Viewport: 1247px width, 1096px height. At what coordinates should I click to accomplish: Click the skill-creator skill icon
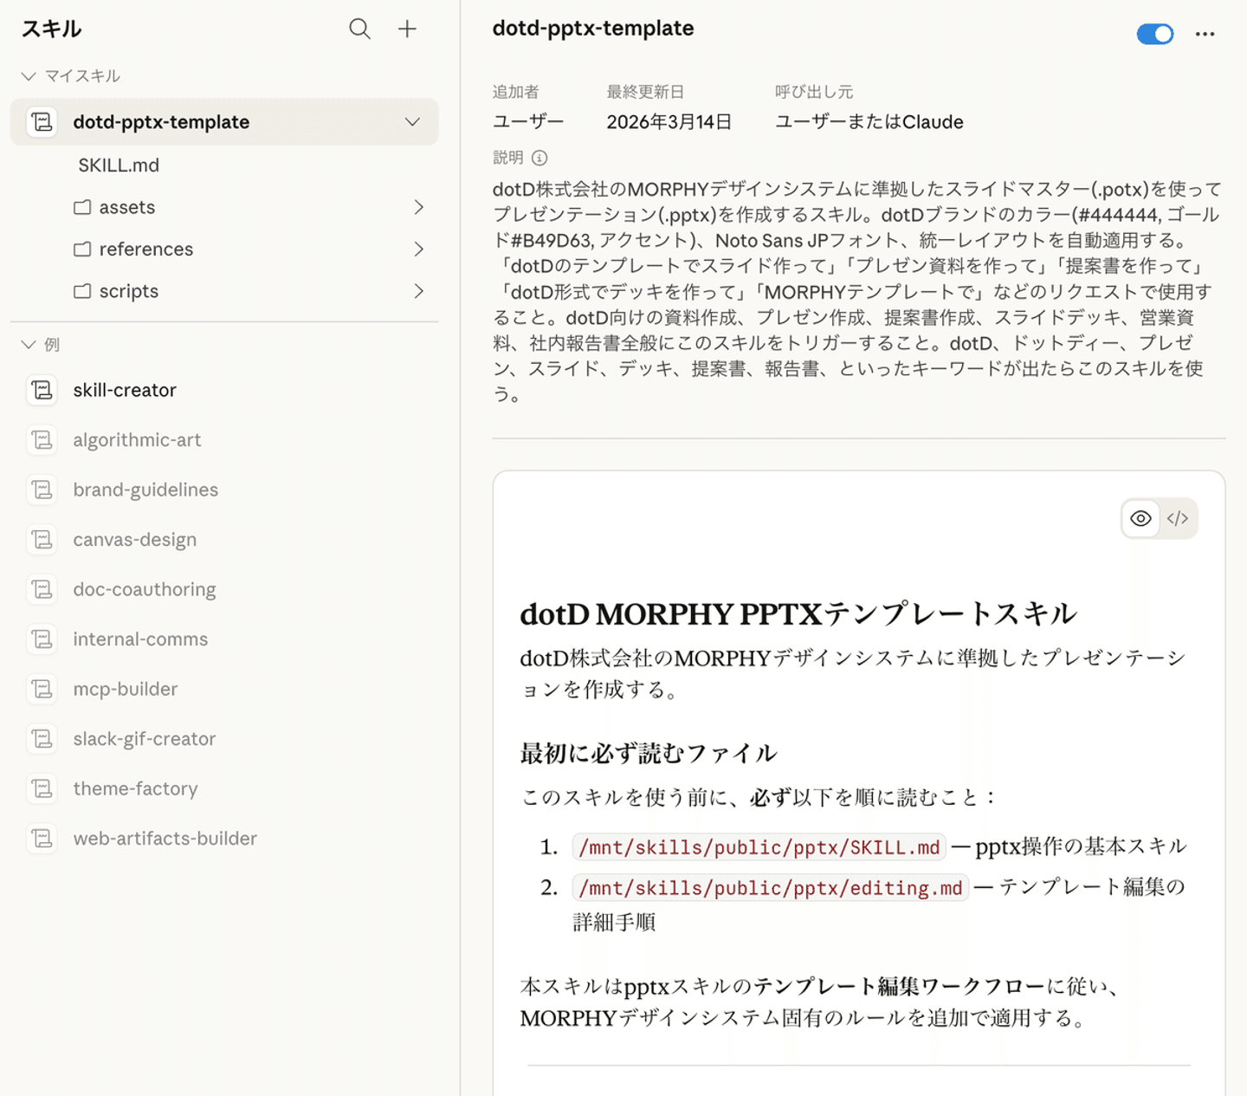click(x=42, y=390)
